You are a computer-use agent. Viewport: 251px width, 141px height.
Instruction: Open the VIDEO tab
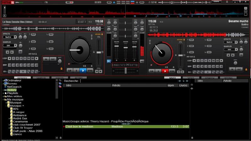[190, 78]
